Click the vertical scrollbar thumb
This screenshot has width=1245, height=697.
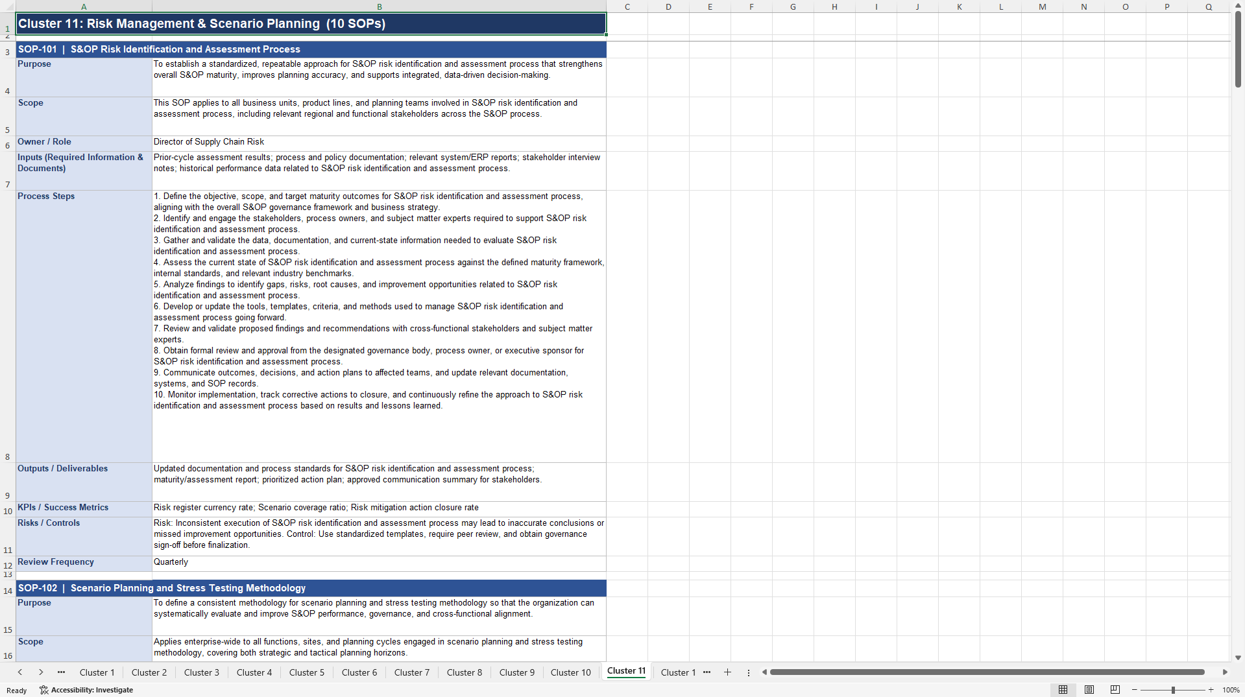coord(1238,49)
